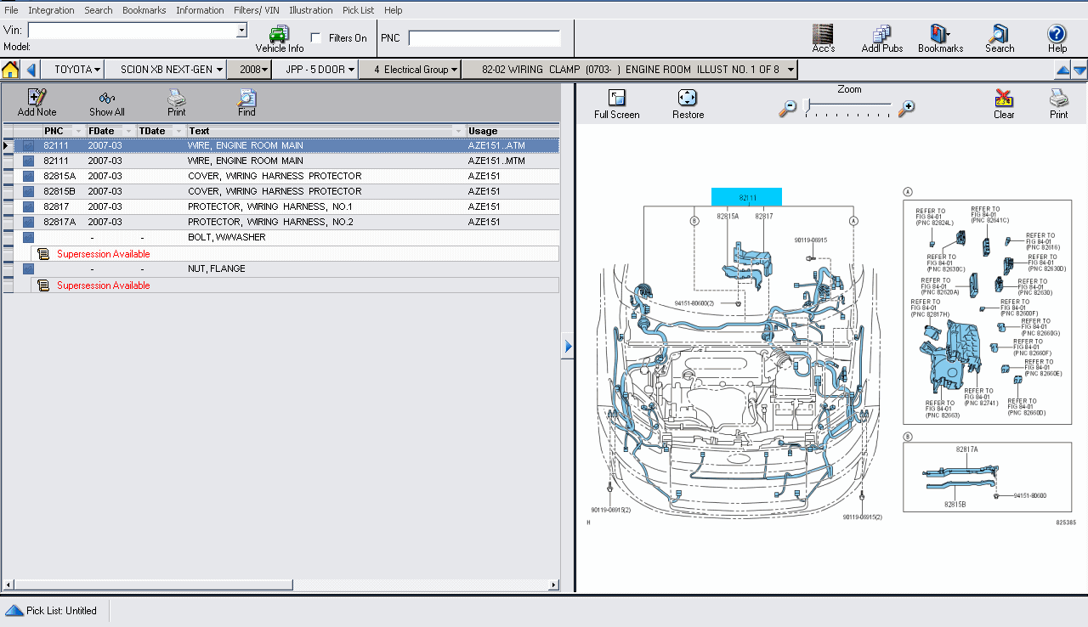Go back with blue left arrow

tap(31, 70)
